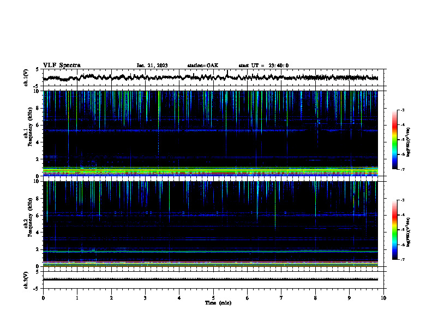Click the 9 minute tick on time axis
Image resolution: width=432 pixels, height=334 pixels.
pos(349,298)
